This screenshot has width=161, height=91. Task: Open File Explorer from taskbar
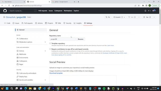[x=30, y=88]
